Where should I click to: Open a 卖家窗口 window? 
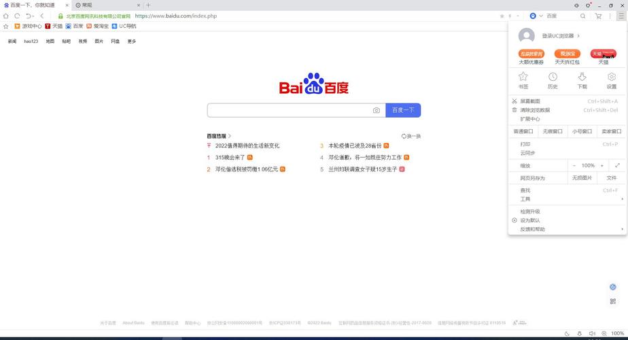611,131
